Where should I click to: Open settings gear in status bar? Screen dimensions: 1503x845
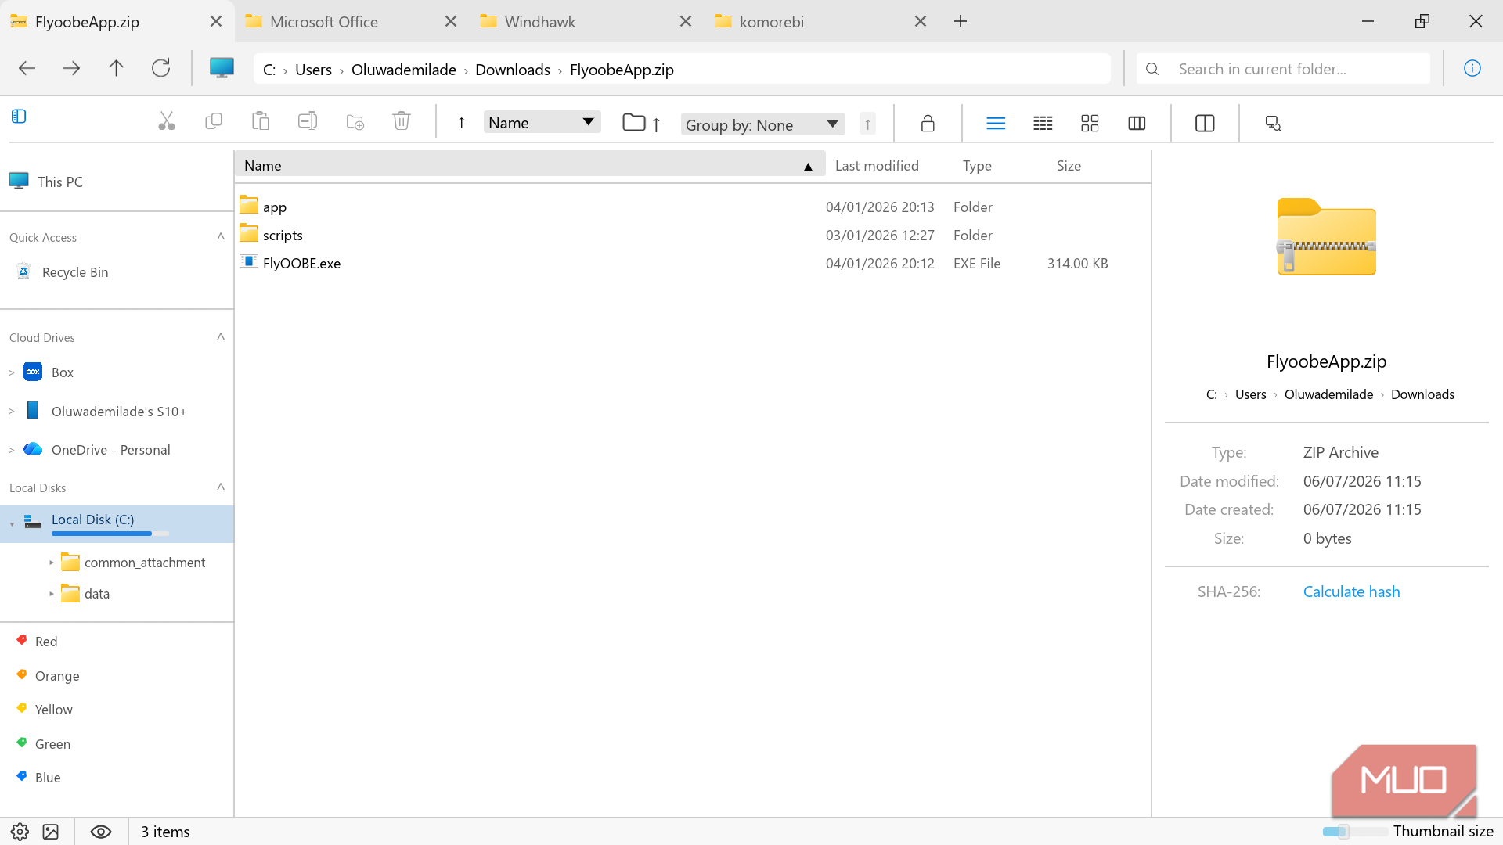(x=20, y=832)
